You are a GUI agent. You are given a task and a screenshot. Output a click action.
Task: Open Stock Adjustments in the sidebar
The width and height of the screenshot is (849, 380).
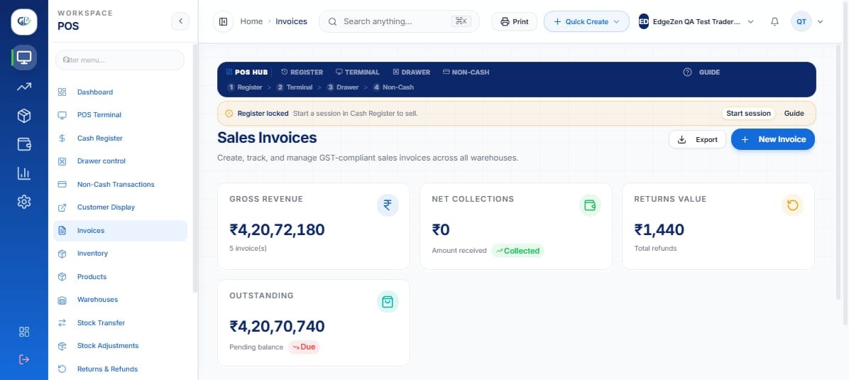(x=120, y=345)
